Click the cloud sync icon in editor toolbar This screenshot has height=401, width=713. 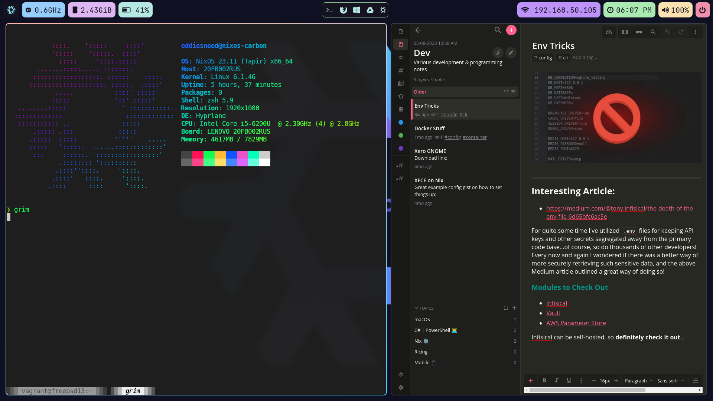pos(609,32)
